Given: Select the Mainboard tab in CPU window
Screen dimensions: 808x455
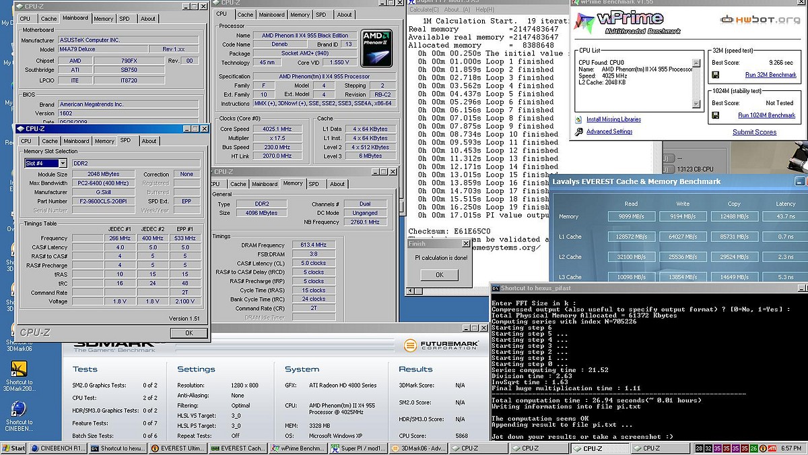Looking at the screenshot, I should pyautogui.click(x=271, y=14).
